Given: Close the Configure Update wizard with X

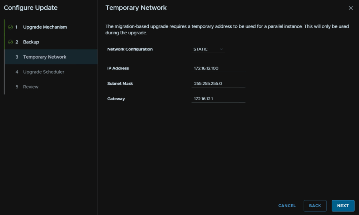Looking at the screenshot, I should coord(351,8).
